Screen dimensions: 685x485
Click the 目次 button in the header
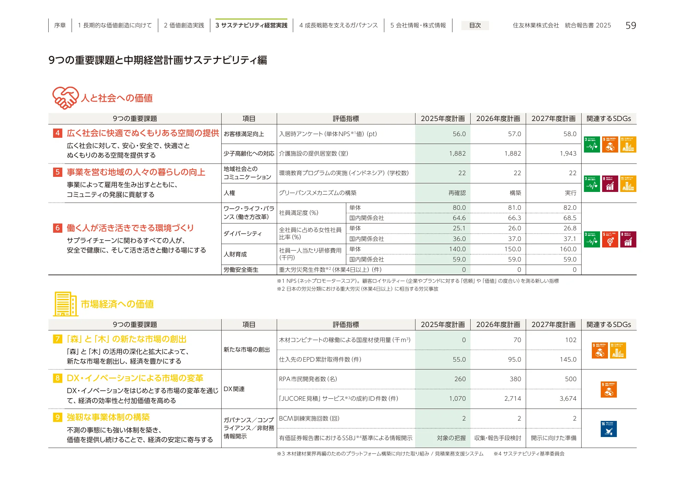475,25
